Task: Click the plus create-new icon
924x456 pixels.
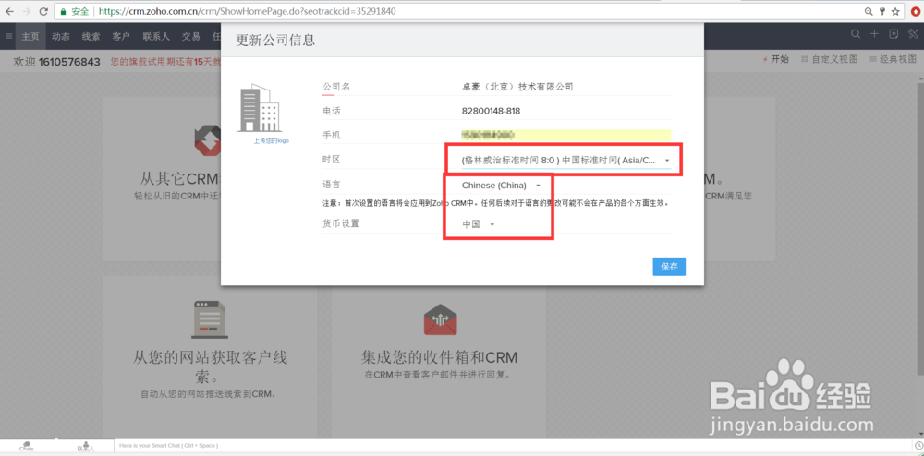Action: click(x=874, y=34)
